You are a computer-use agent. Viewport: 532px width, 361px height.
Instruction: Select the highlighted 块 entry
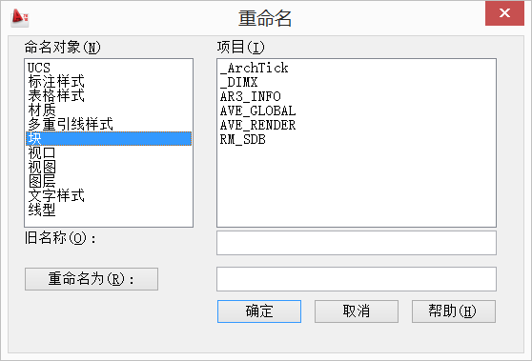pyautogui.click(x=109, y=139)
